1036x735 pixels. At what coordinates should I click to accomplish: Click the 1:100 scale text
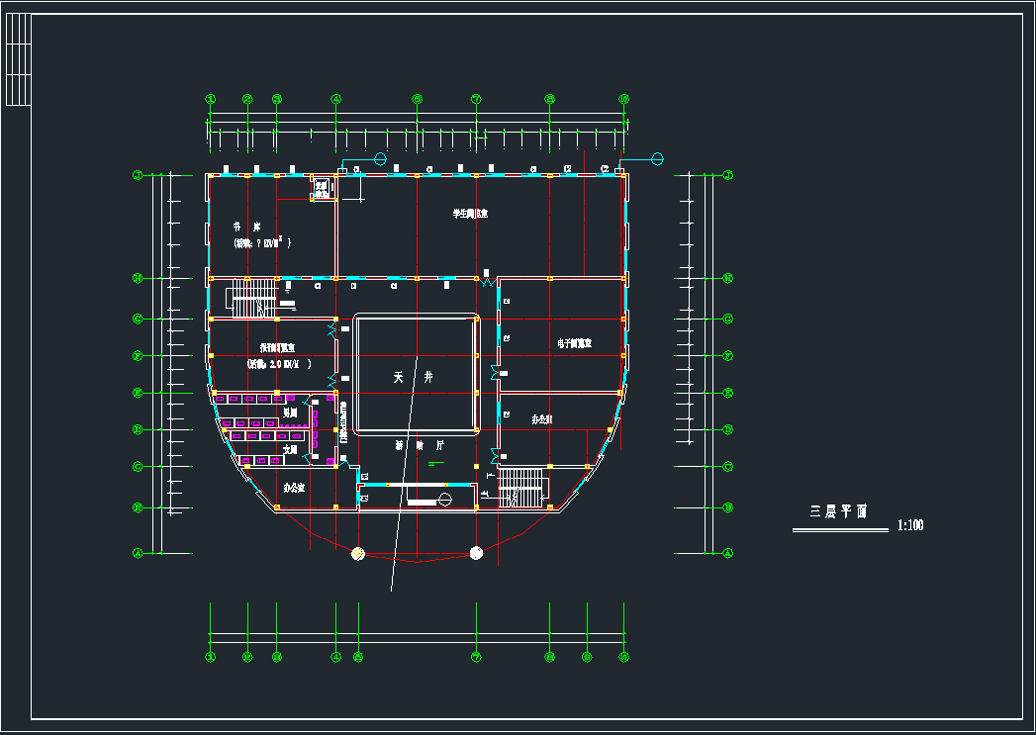tap(910, 525)
